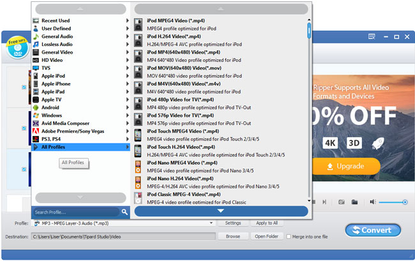The width and height of the screenshot is (415, 261).
Task: Click the Search Profile input field
Action: point(76,212)
